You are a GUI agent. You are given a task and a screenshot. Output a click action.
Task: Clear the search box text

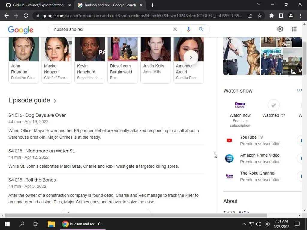tap(175, 29)
